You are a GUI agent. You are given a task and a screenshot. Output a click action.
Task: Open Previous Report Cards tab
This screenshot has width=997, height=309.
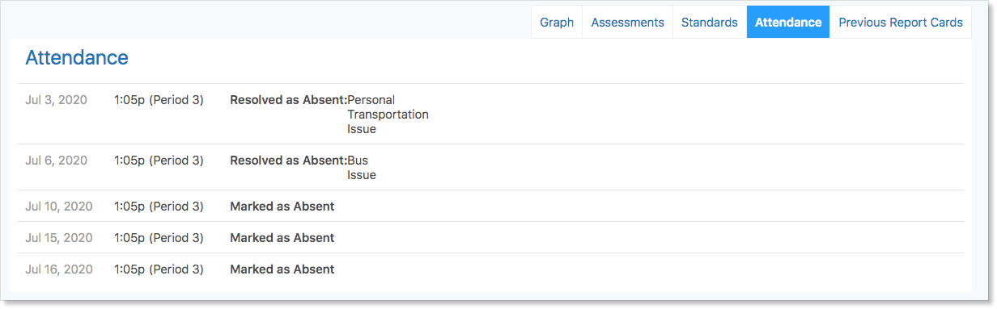901,23
